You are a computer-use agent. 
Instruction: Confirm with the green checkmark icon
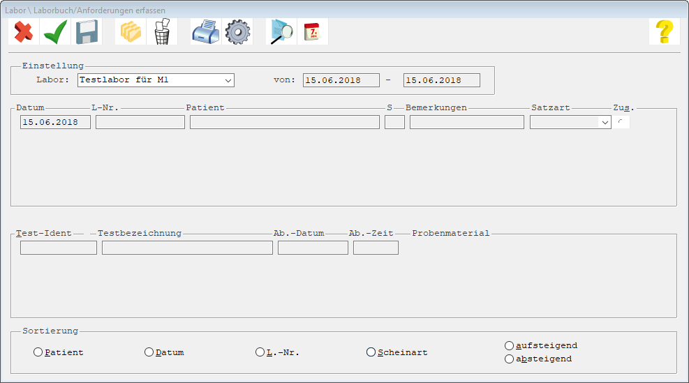point(55,31)
